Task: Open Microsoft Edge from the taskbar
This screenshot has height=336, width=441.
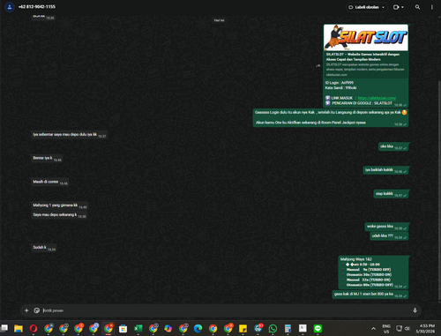Action: pyautogui.click(x=198, y=328)
